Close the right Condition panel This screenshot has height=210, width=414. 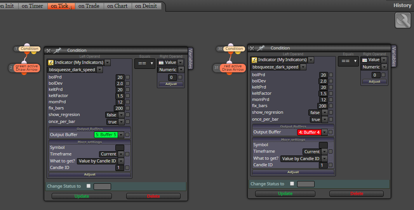click(252, 48)
